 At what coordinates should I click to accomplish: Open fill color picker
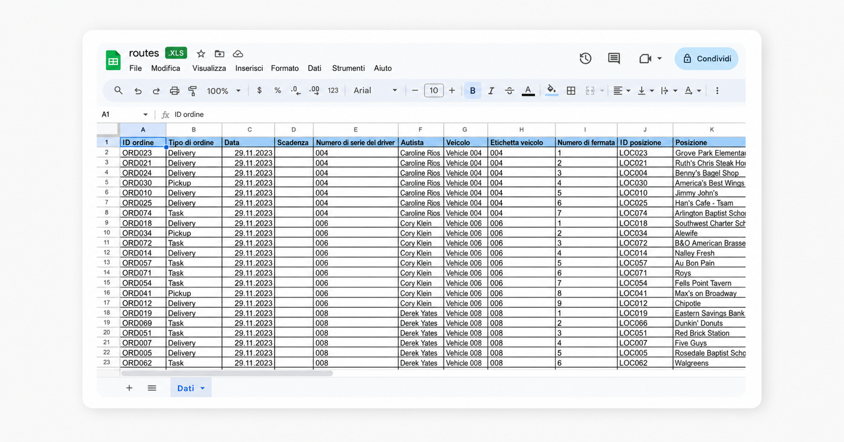tap(551, 91)
